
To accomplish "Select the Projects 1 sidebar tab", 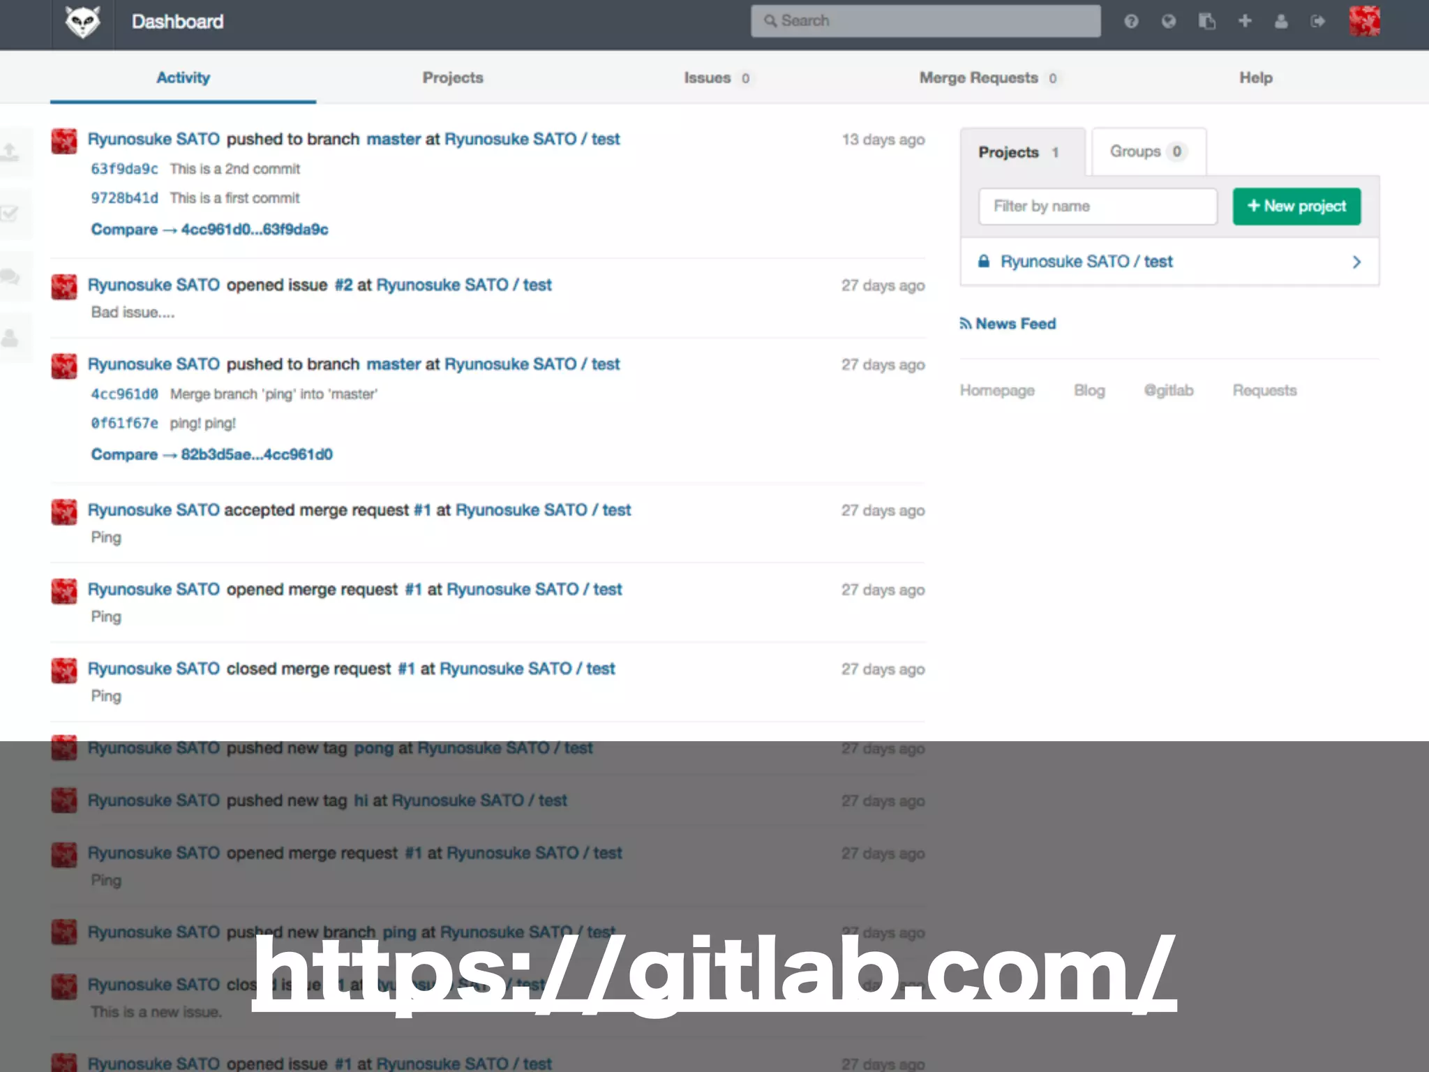I will [1022, 151].
